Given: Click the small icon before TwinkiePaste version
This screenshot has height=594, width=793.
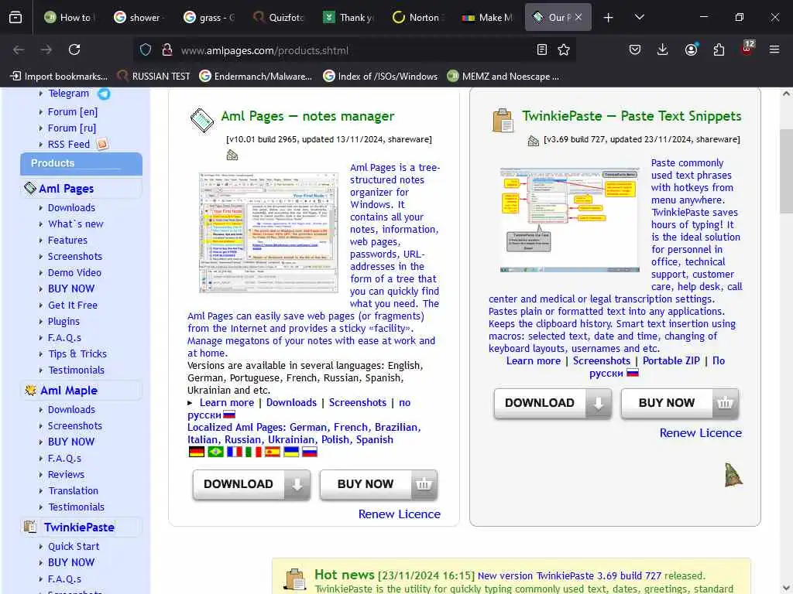Looking at the screenshot, I should (x=533, y=141).
